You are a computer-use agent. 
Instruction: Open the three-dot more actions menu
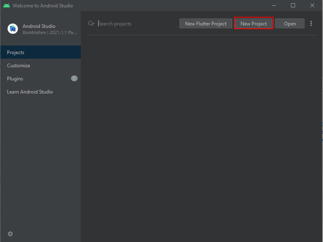pyautogui.click(x=311, y=23)
